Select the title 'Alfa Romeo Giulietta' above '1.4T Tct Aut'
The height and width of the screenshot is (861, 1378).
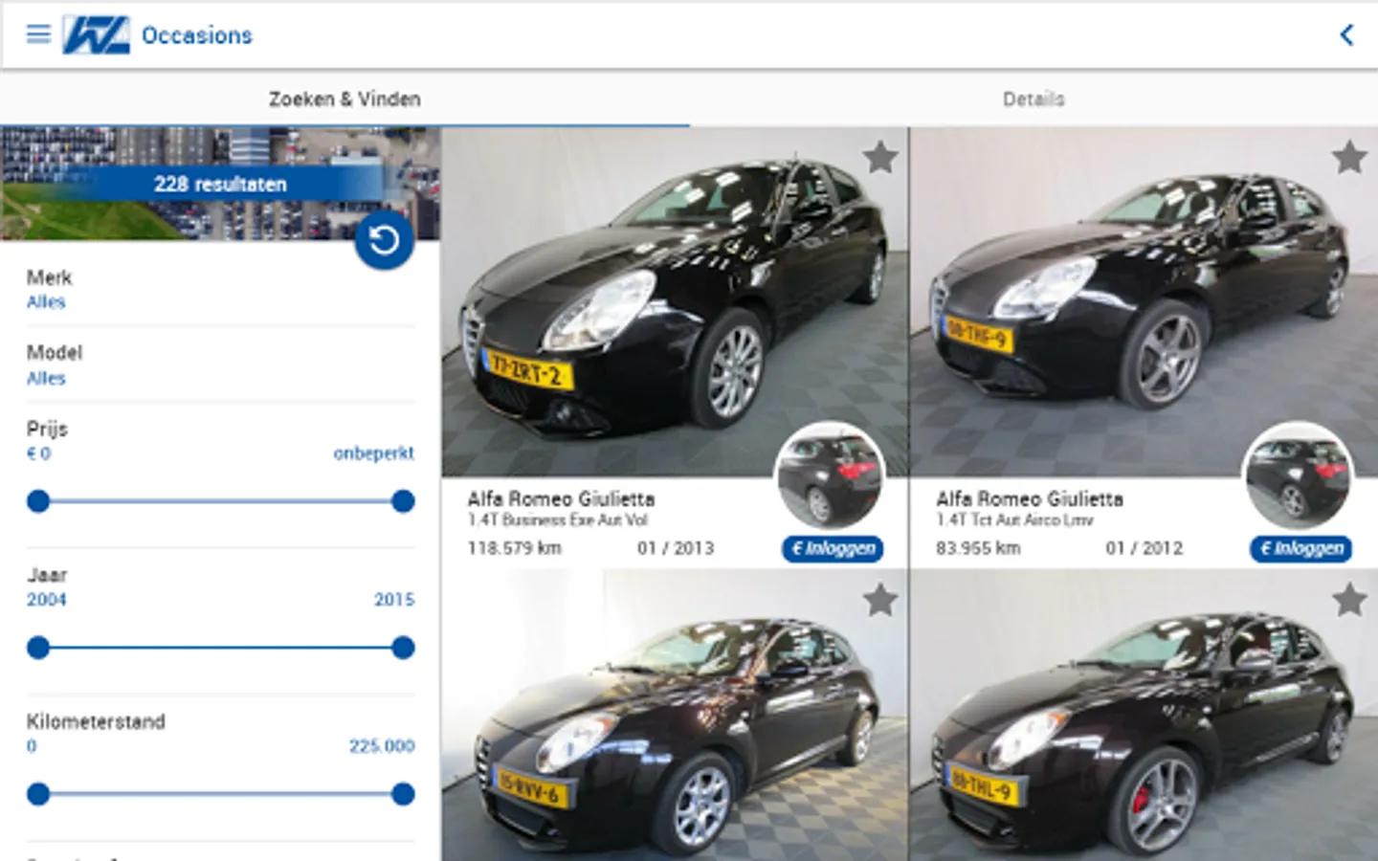tap(1031, 498)
